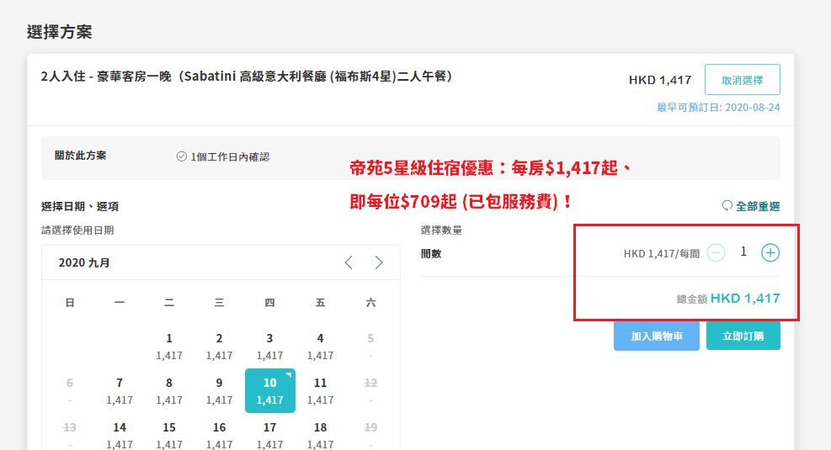The image size is (831, 450).
Task: Click the disabled September 12 date
Action: 370,391
